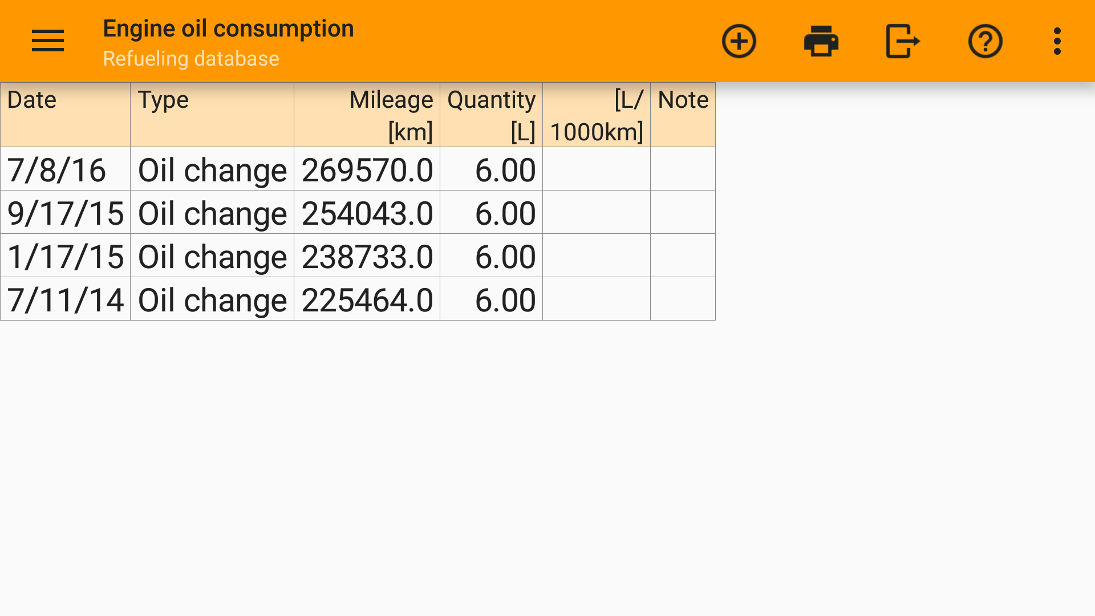Tap the Engine oil consumption title
This screenshot has height=616, width=1095.
(x=228, y=29)
